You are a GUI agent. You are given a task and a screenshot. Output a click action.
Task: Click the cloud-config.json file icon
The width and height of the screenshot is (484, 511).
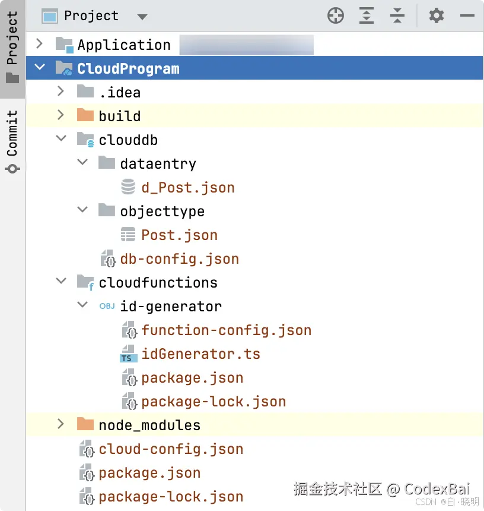pyautogui.click(x=87, y=449)
